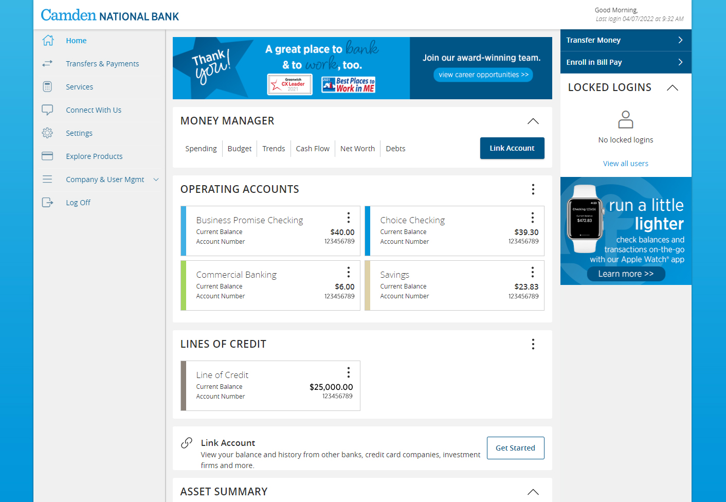Open Commercial Banking three-dot menu
This screenshot has height=502, width=726.
(x=348, y=272)
